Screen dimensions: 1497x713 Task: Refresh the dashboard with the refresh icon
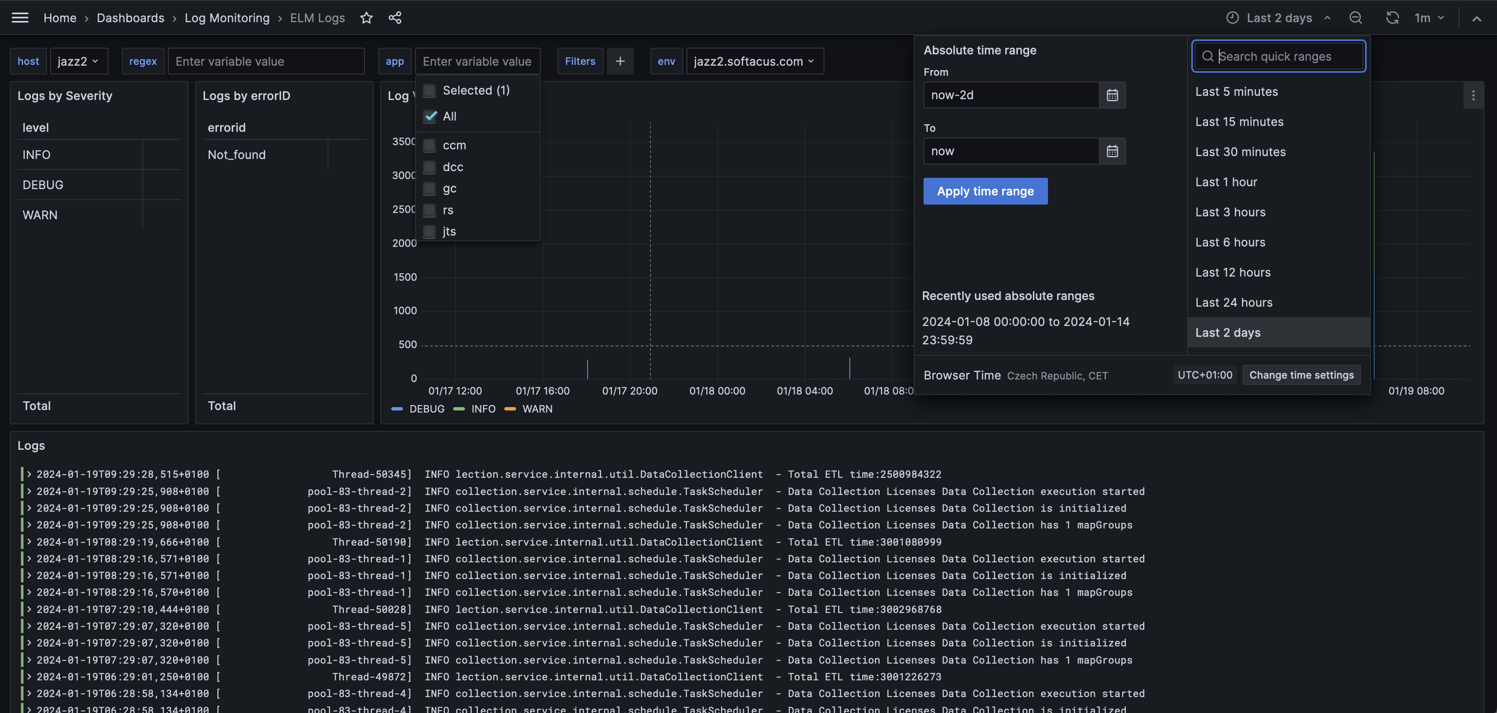pos(1392,18)
